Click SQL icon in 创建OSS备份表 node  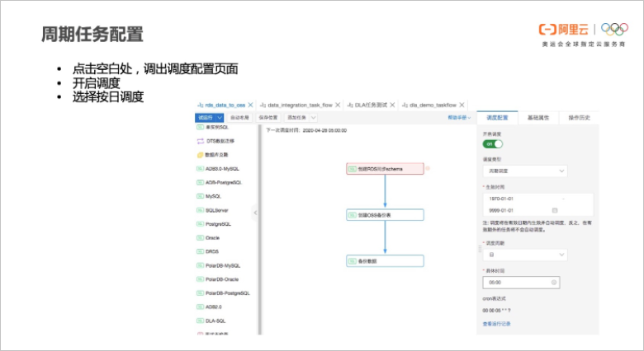pyautogui.click(x=353, y=215)
